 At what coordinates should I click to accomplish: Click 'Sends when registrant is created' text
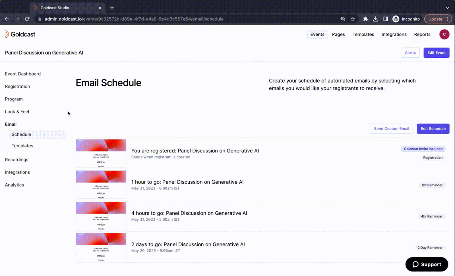161,157
